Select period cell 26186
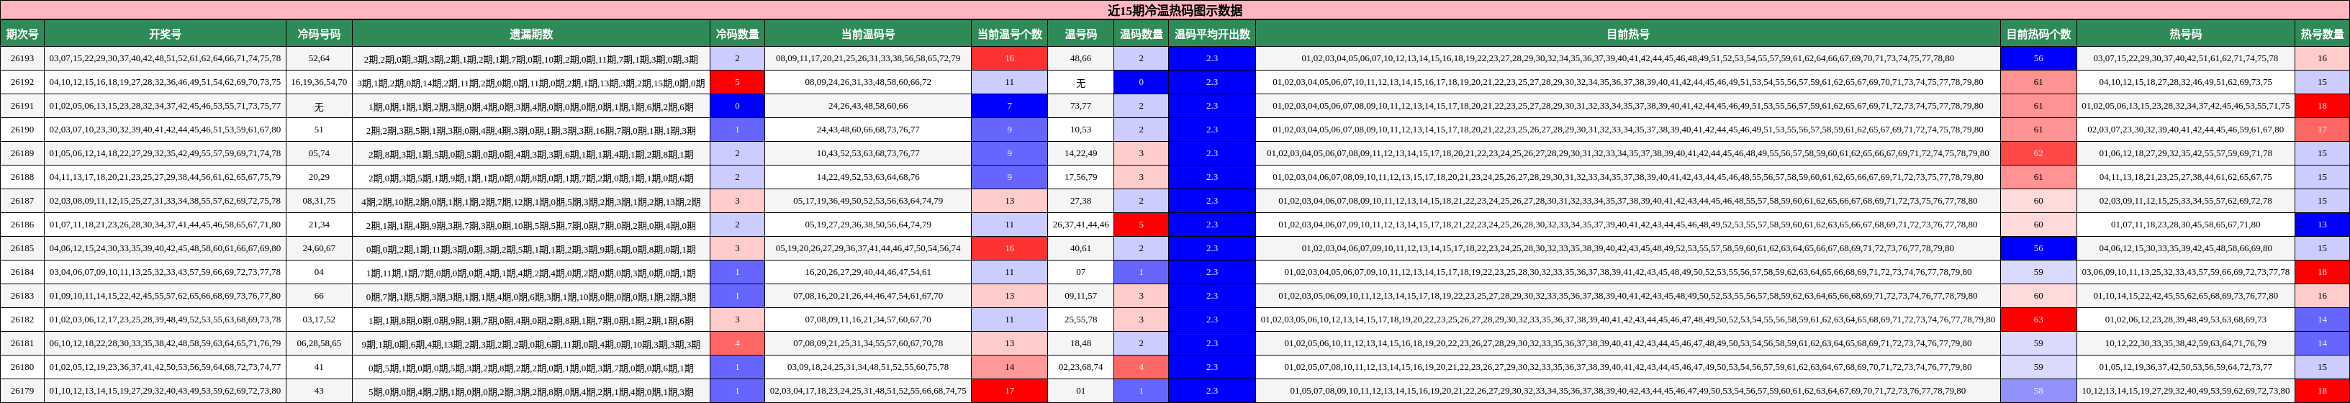 [22, 225]
